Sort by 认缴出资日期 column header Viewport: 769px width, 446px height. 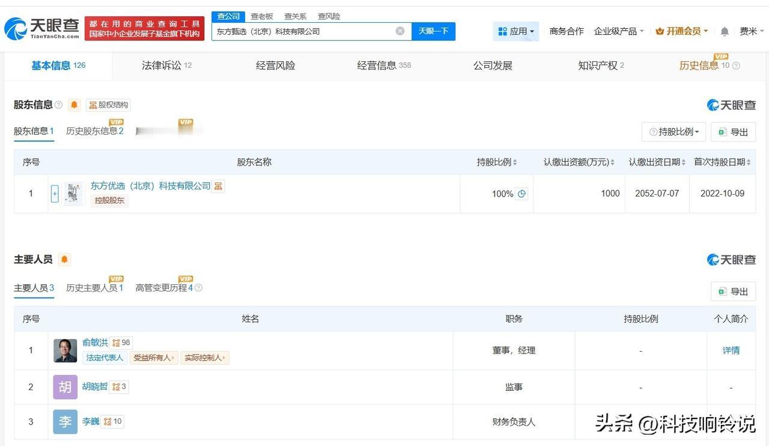tap(657, 162)
